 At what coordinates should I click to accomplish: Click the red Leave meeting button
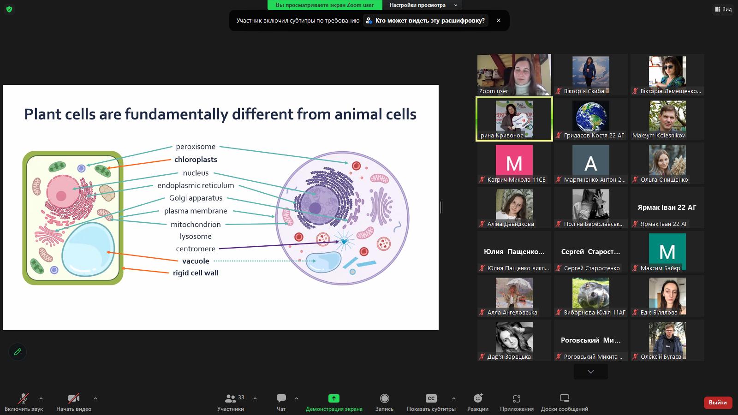(718, 403)
